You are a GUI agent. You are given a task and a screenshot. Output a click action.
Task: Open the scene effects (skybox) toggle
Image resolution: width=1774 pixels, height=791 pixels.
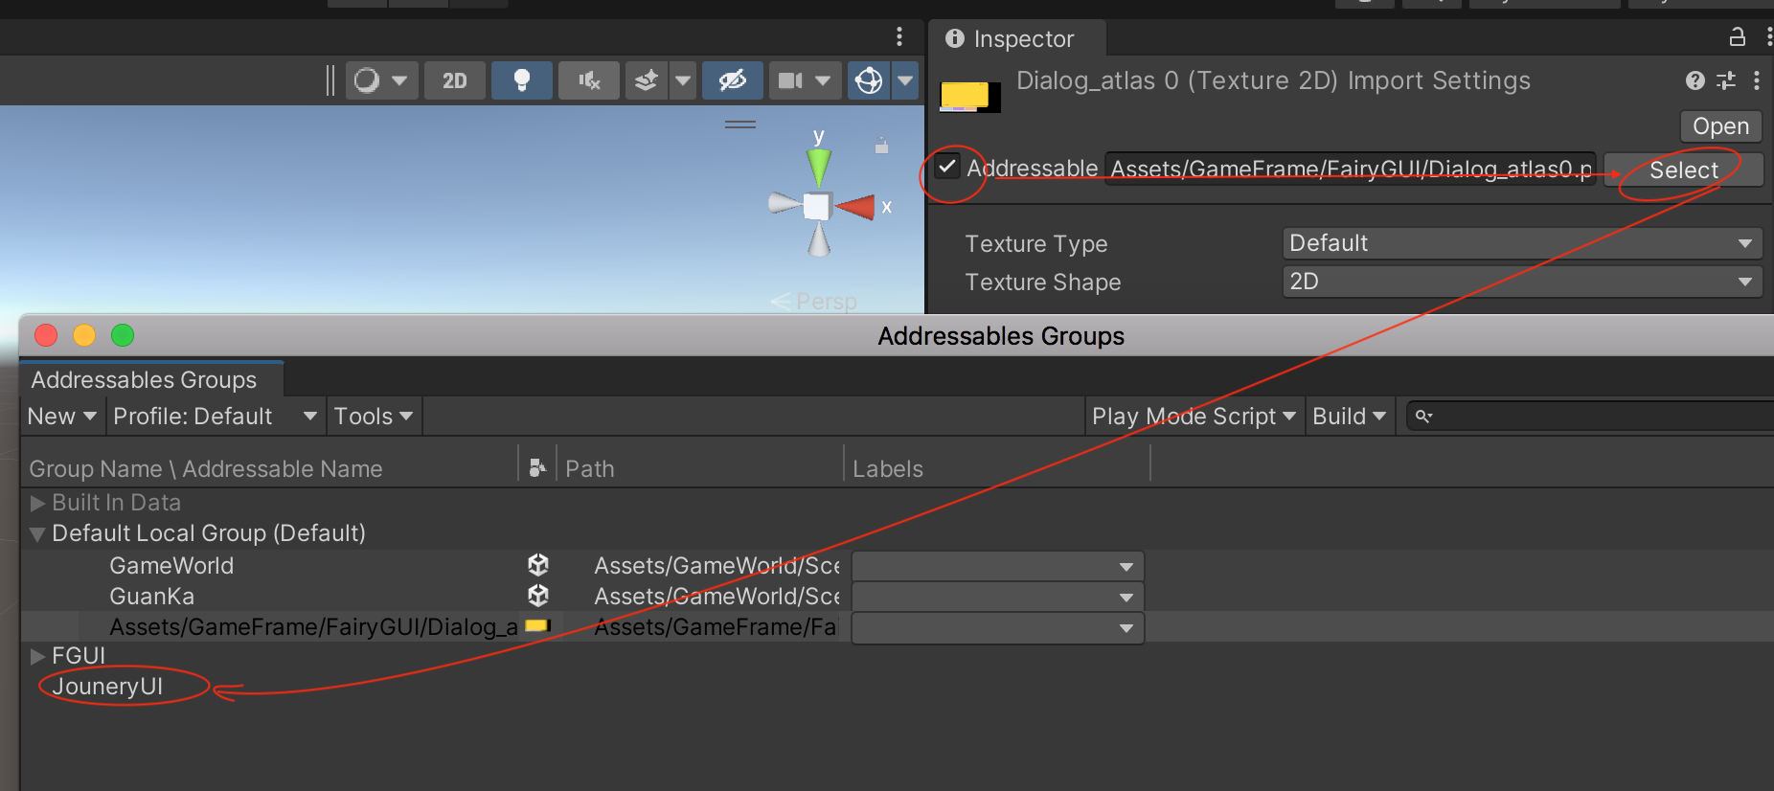(x=647, y=80)
